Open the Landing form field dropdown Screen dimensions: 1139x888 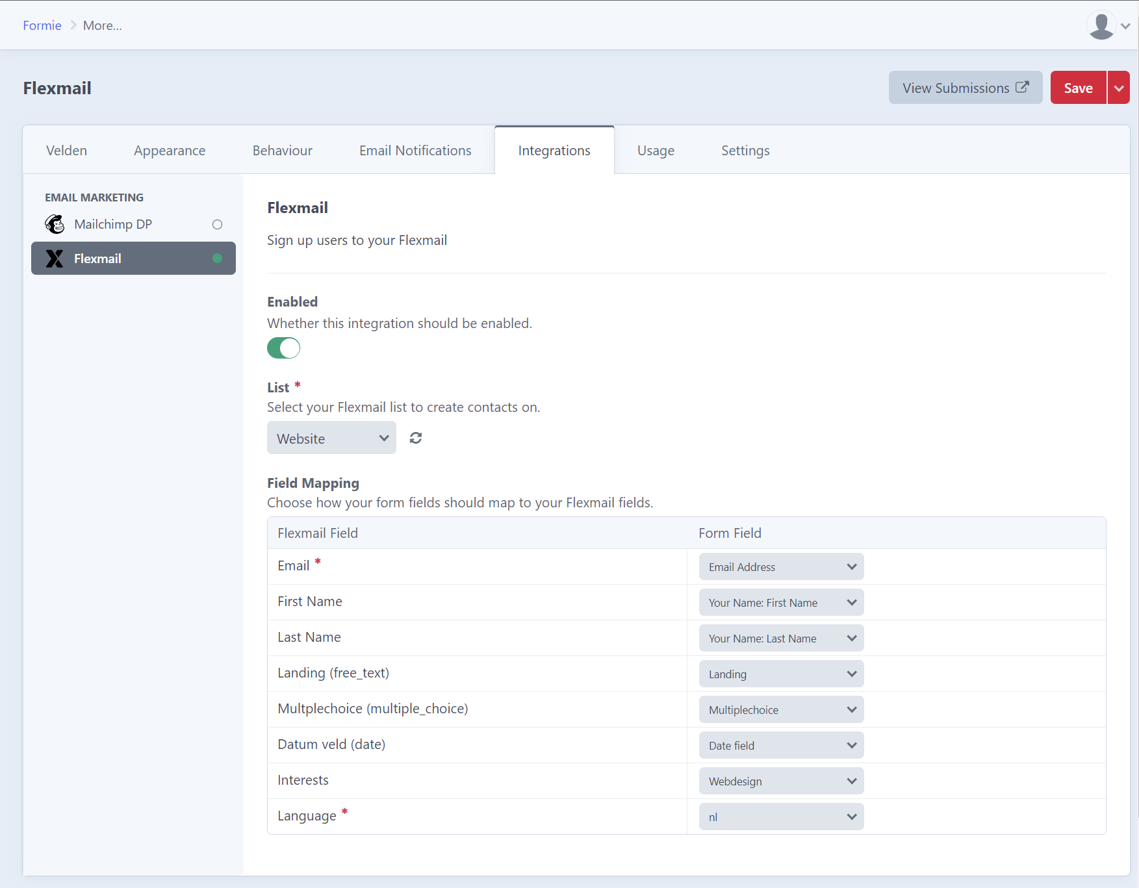781,674
